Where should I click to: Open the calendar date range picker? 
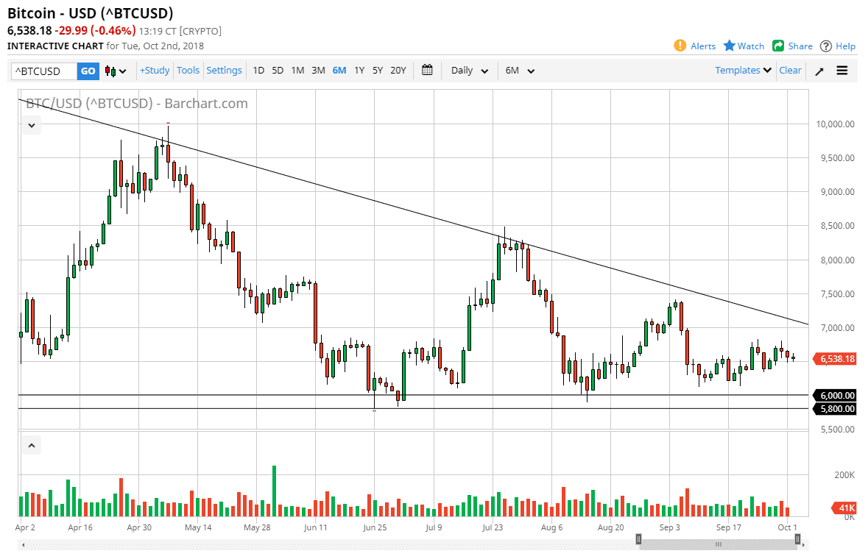coord(427,71)
